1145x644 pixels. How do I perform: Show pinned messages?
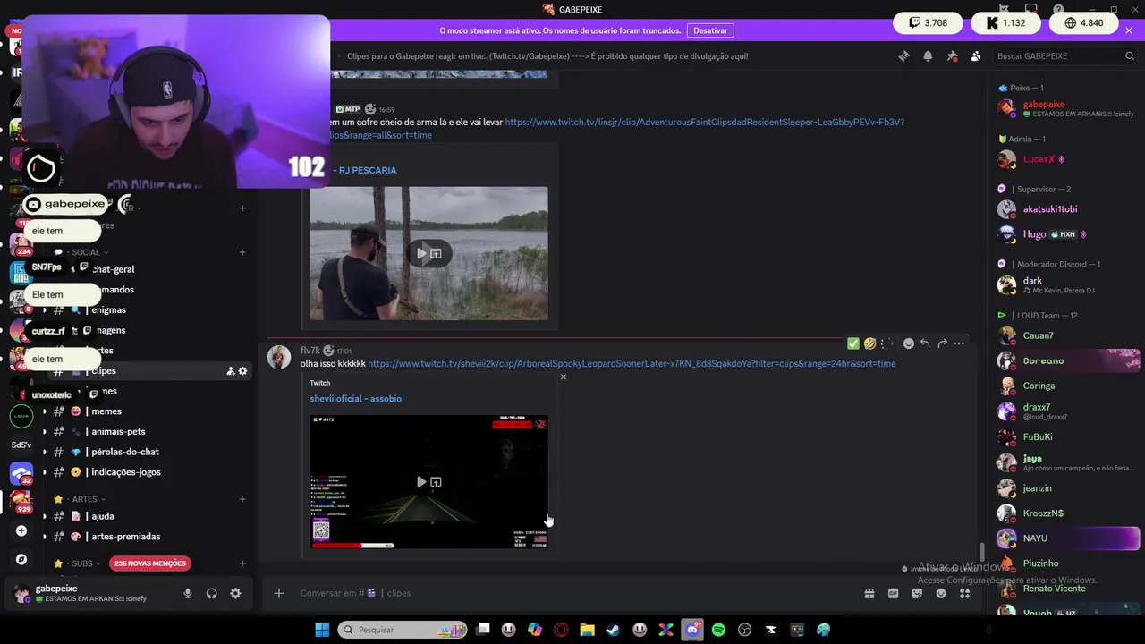[x=952, y=55]
